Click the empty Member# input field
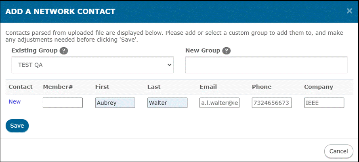 63,103
